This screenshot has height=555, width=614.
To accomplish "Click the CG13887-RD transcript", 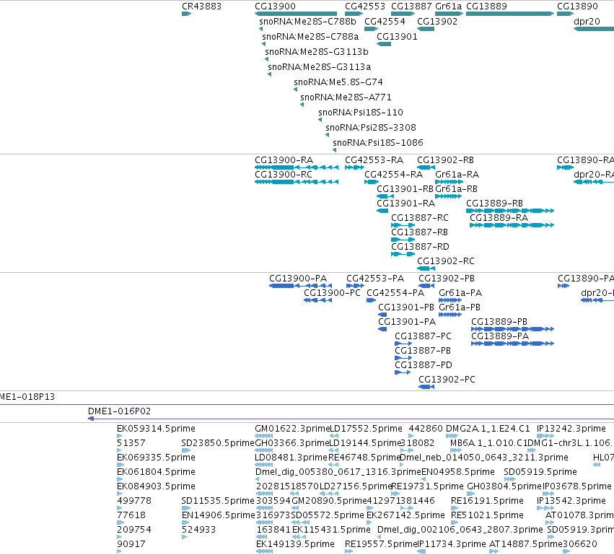I will click(403, 254).
